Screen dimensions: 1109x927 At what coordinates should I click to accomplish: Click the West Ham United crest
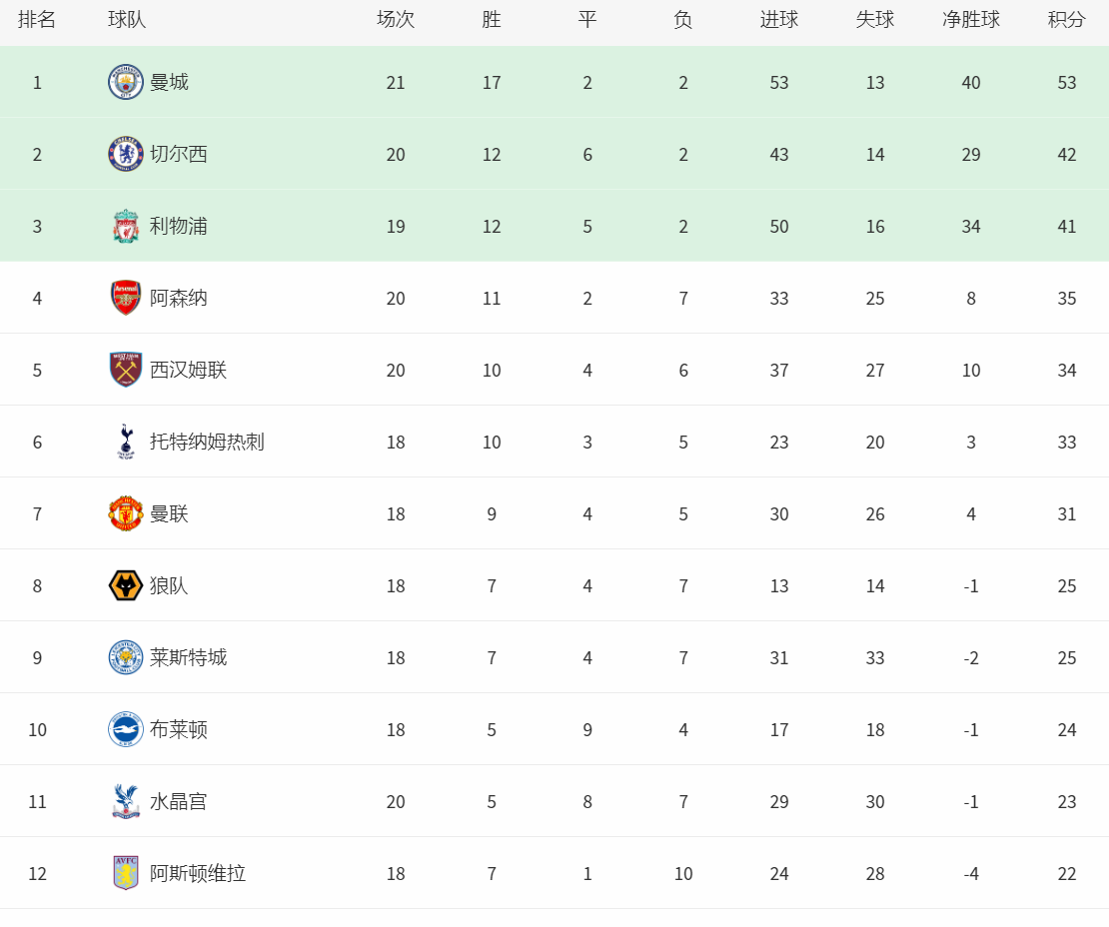(x=126, y=370)
